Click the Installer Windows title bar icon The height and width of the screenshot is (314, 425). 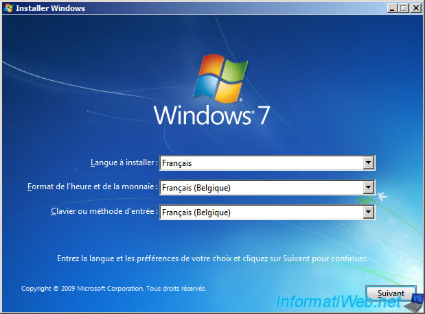click(8, 8)
